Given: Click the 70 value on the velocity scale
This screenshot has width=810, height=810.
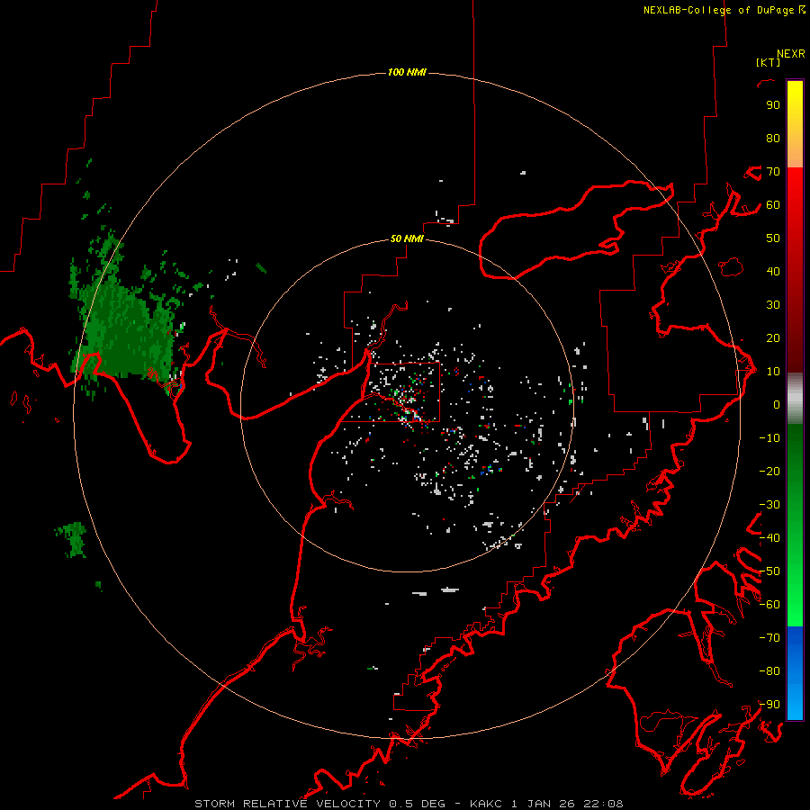Looking at the screenshot, I should point(773,172).
